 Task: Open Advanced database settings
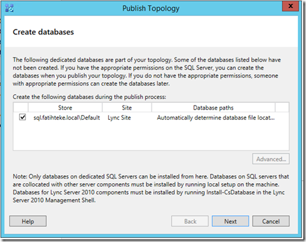pyautogui.click(x=271, y=159)
